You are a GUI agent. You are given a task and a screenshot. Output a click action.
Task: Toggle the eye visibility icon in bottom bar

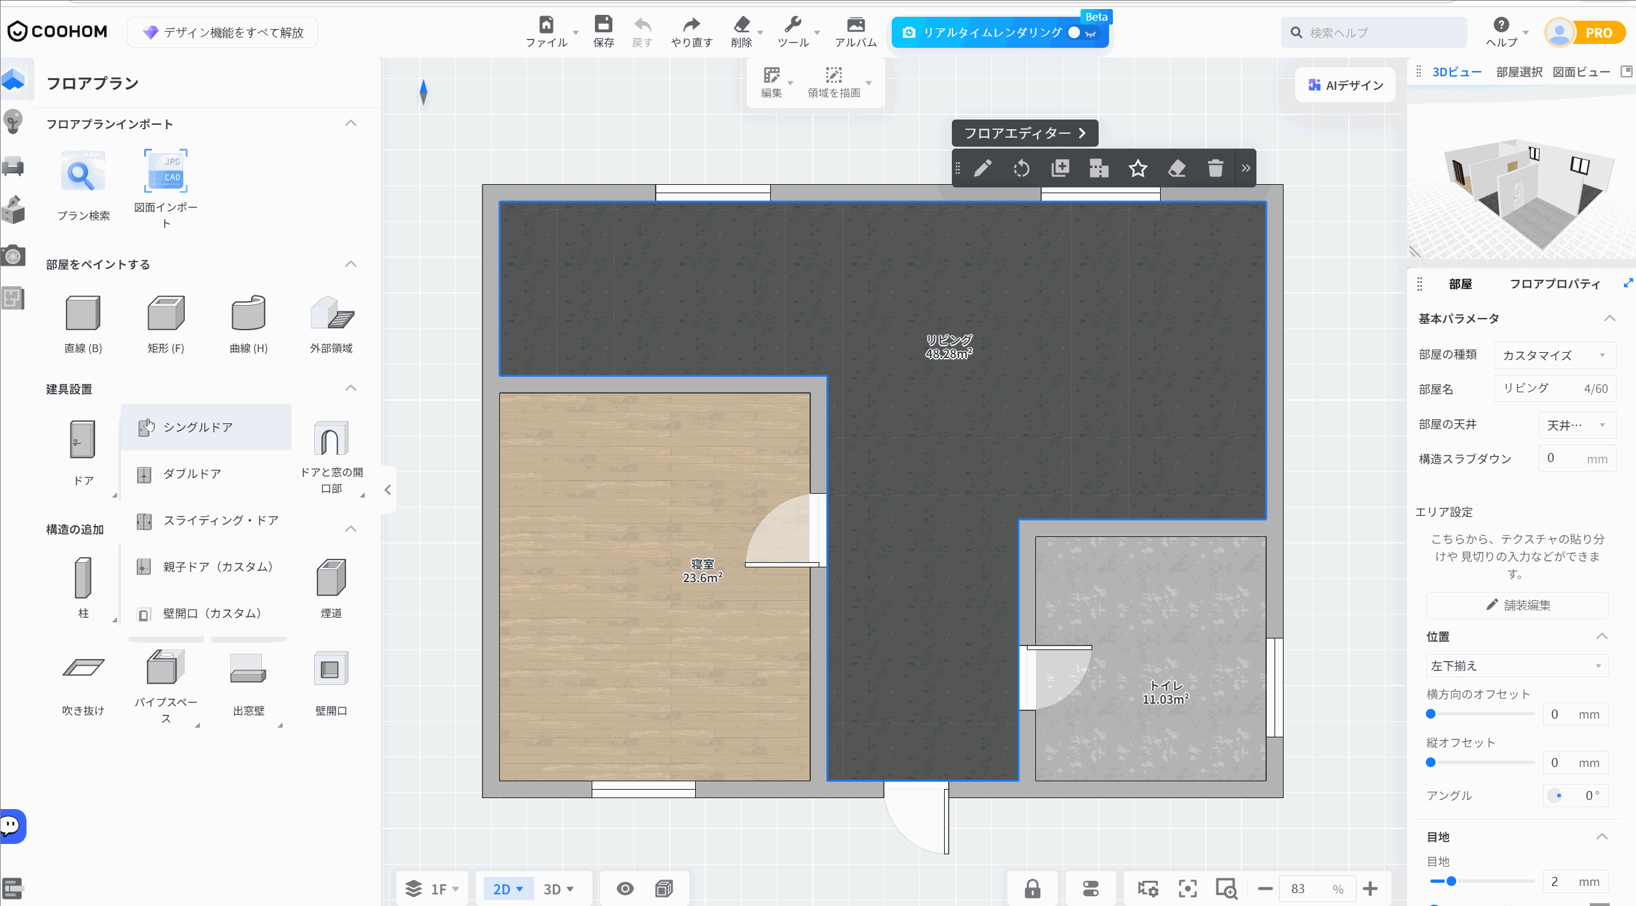[625, 889]
